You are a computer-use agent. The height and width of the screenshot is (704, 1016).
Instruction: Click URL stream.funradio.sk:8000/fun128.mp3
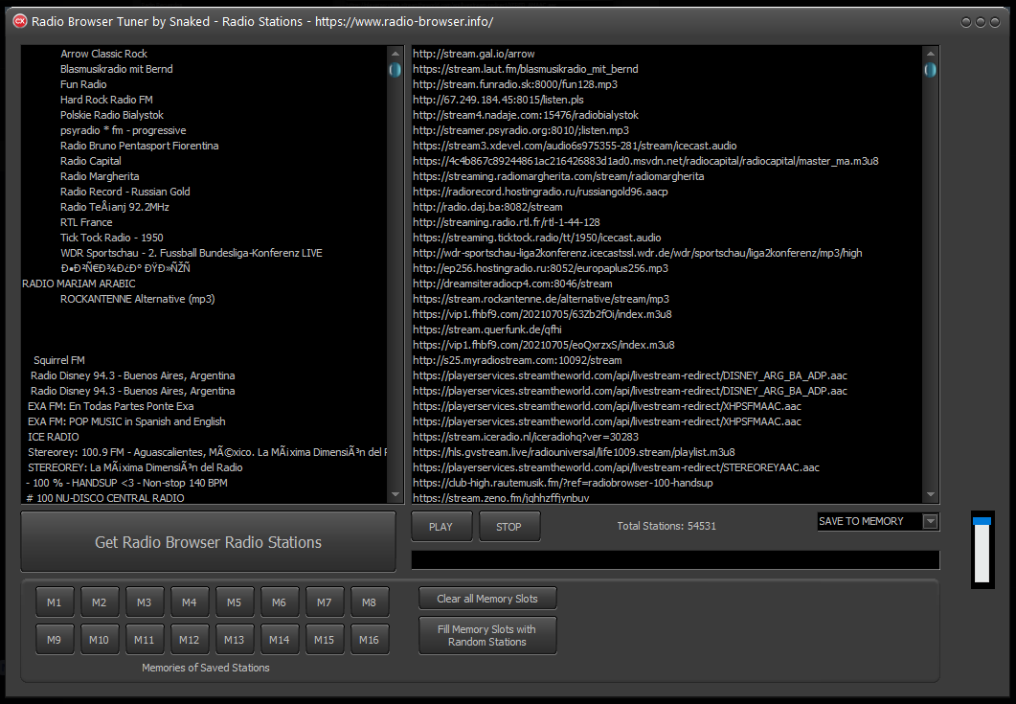(515, 84)
